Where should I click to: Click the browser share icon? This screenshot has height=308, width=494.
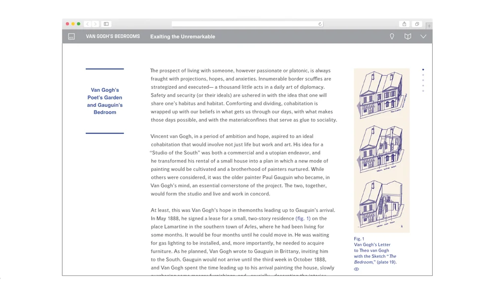click(404, 24)
